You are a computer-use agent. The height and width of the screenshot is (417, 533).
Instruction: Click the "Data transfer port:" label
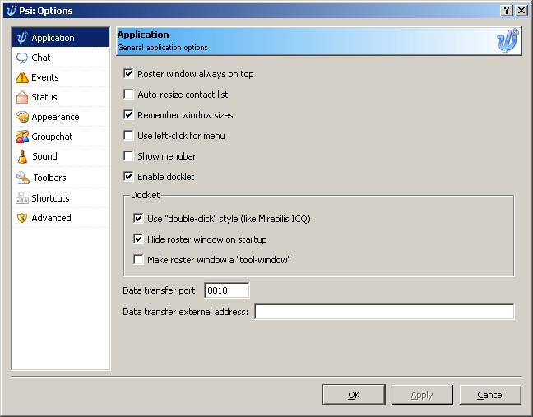[160, 290]
